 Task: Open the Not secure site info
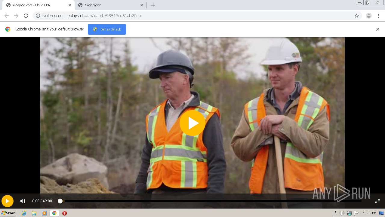tap(49, 16)
